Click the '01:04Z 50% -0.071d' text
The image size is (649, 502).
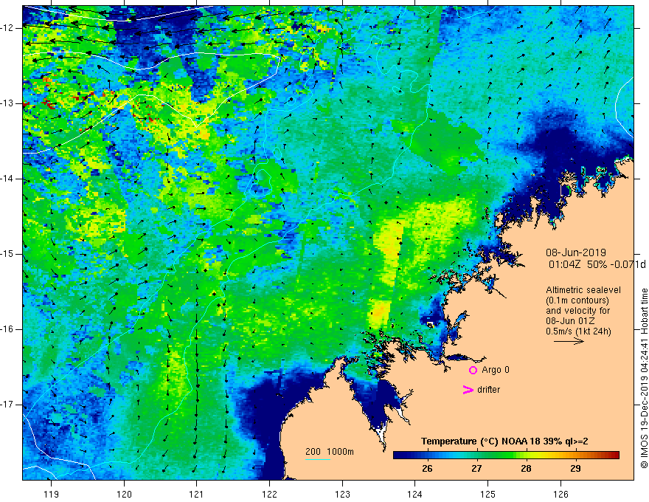pos(597,264)
